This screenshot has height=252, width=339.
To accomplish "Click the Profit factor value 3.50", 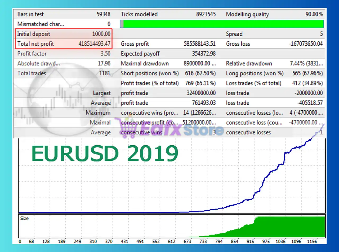I will (x=105, y=54).
